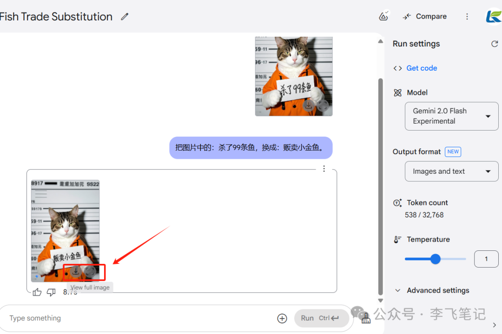Open the header more options menu
The image size is (502, 334).
pos(467,16)
